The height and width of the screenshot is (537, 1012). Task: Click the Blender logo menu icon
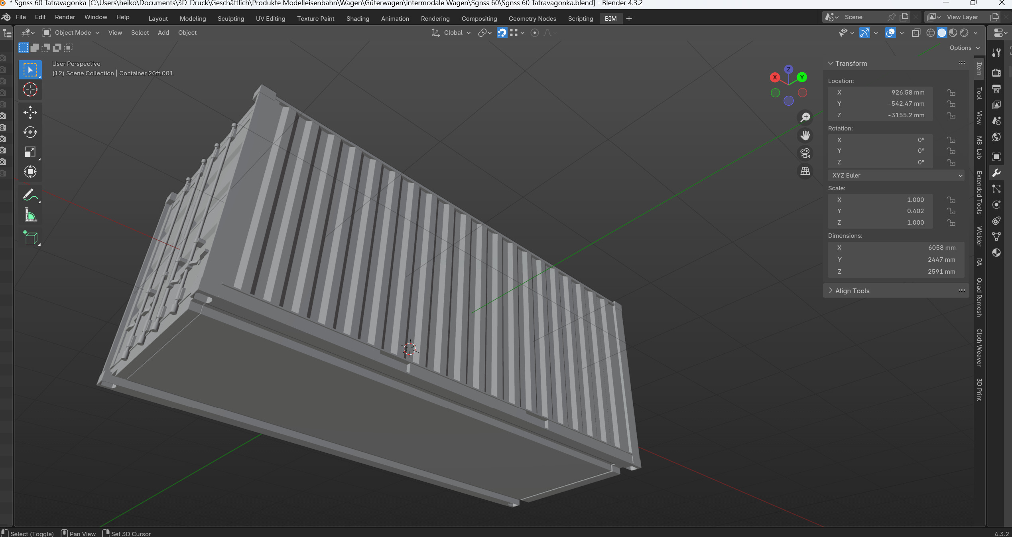(x=6, y=17)
